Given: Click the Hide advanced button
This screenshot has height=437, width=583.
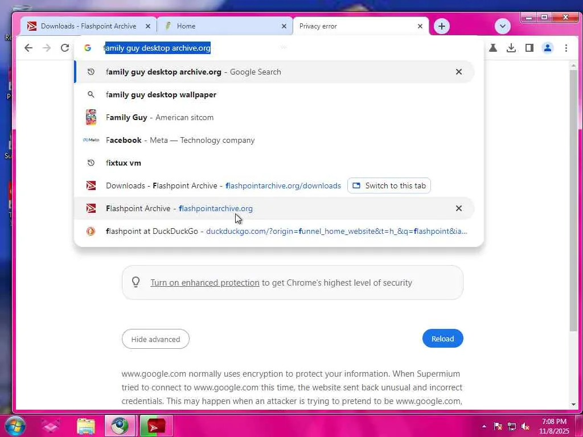Looking at the screenshot, I should (155, 339).
